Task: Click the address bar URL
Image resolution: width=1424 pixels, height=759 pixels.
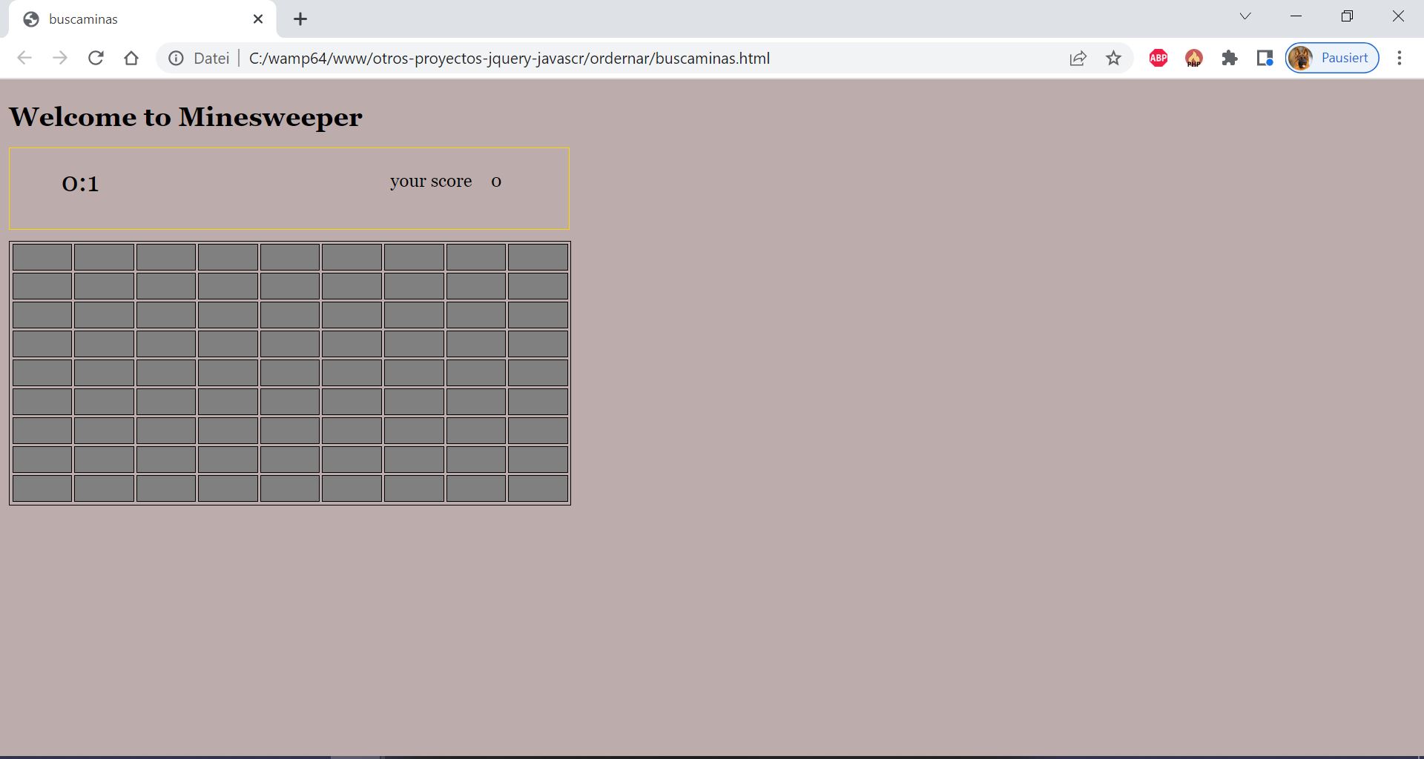Action: coord(509,58)
